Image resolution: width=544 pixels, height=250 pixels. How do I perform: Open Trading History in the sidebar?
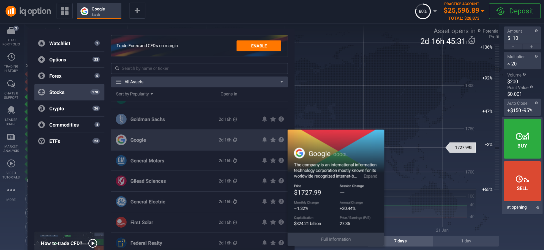click(x=11, y=63)
